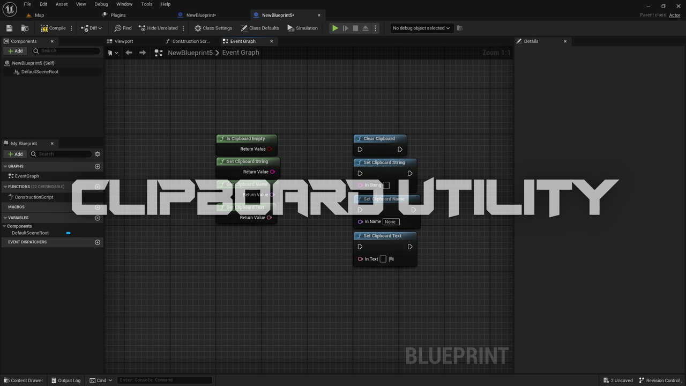
Task: Switch to the NewBlueprint tab
Action: [201, 15]
